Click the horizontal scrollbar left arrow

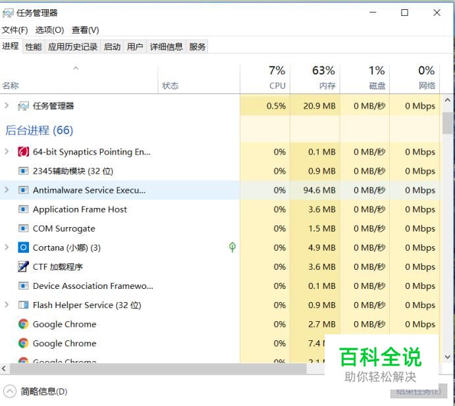[4, 368]
